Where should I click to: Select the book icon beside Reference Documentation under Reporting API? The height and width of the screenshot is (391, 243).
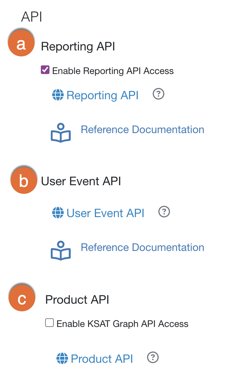(60, 133)
